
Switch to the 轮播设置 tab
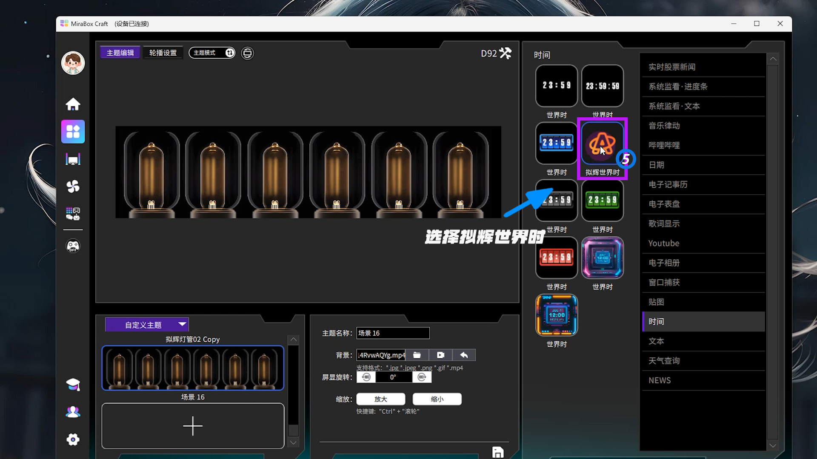tap(163, 53)
